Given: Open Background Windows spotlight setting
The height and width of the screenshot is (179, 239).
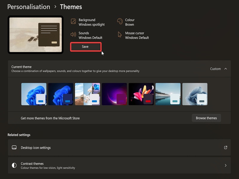Looking at the screenshot, I should [88, 22].
